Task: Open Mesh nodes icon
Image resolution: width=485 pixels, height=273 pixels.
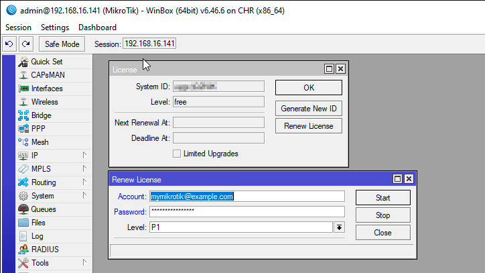Action: point(23,142)
